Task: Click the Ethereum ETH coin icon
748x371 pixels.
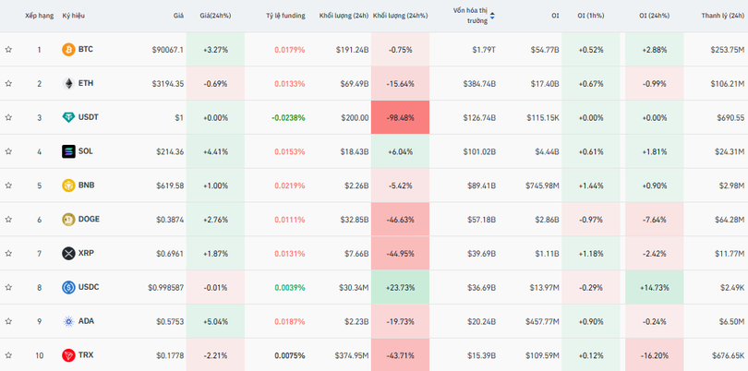Action: coord(68,83)
